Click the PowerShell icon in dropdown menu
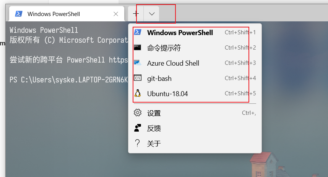Screen dimensions: 328x177 tap(138, 32)
